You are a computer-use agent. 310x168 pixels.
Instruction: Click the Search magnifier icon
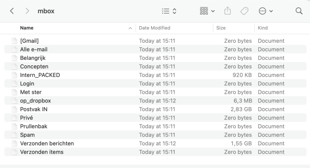point(299,11)
